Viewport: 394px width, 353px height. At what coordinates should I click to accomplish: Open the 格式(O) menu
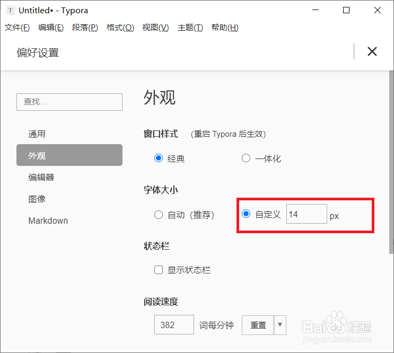pyautogui.click(x=120, y=28)
